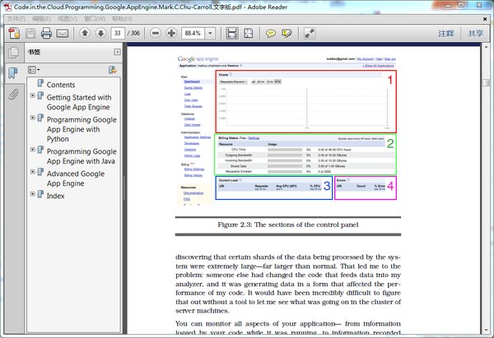This screenshot has height=338, width=494.
Task: Click the page number input field
Action: coord(119,34)
